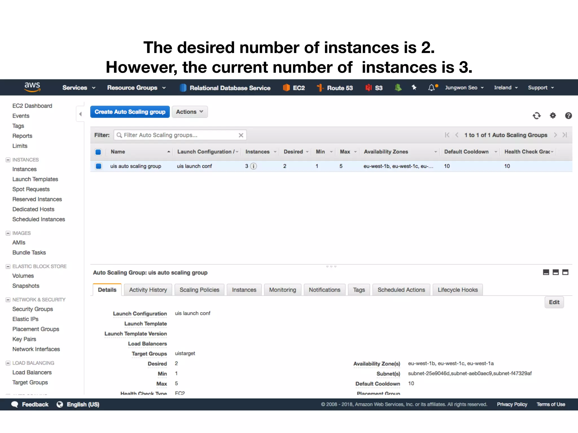
Task: Open the S3 shortcut icon
Action: (x=368, y=88)
